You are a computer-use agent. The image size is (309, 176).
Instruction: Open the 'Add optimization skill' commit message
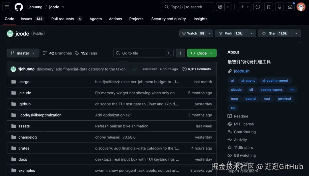(x=114, y=115)
